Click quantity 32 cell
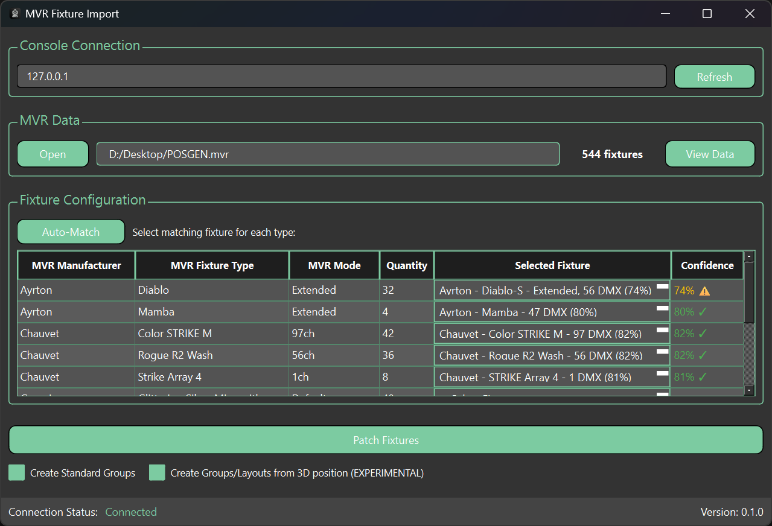 coord(407,290)
